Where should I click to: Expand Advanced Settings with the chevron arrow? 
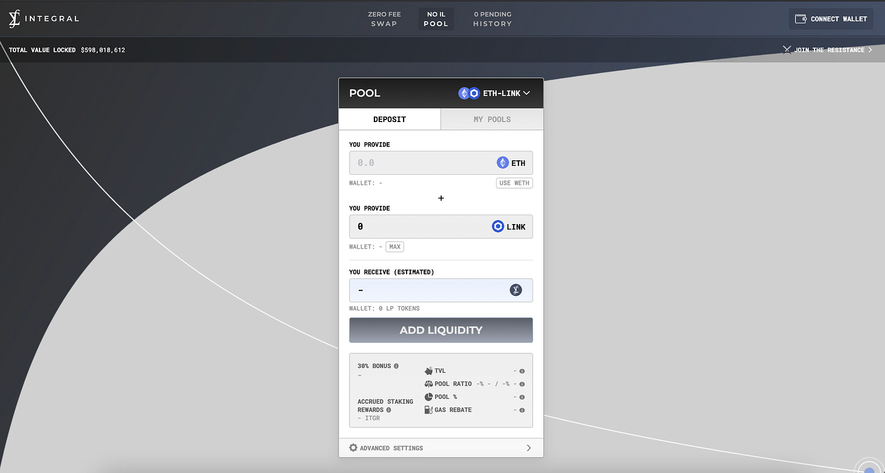(528, 448)
